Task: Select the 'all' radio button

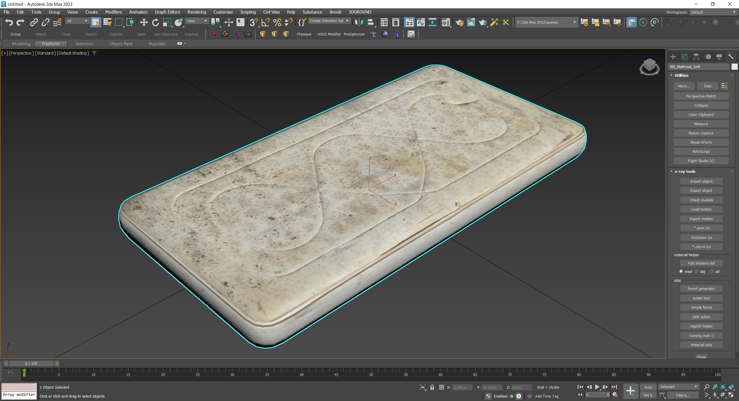Action: click(711, 271)
